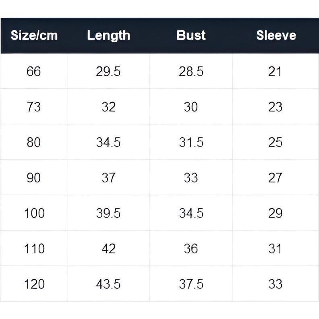Viewport: 319px width, 319px height.
Task: Click the Size/cm column header
Action: coord(34,35)
